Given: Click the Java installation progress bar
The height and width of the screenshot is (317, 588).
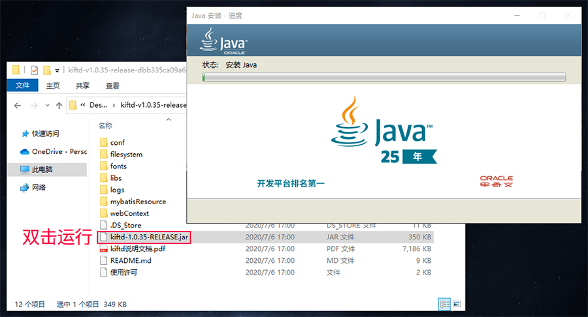Looking at the screenshot, I should [384, 77].
